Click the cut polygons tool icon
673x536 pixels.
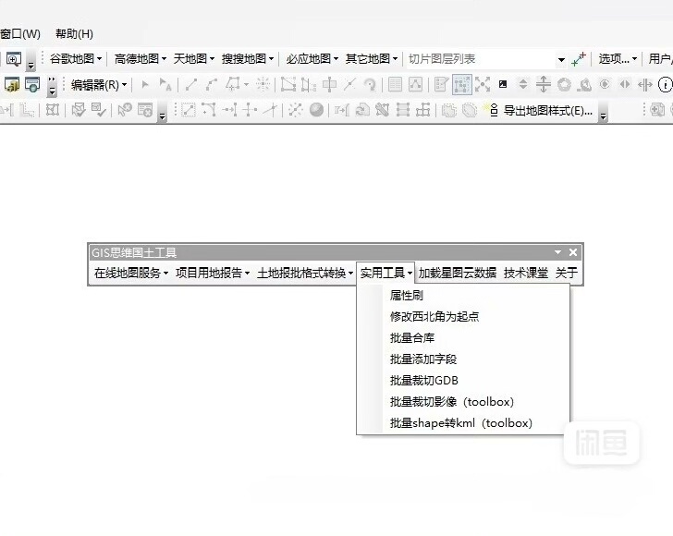click(329, 84)
